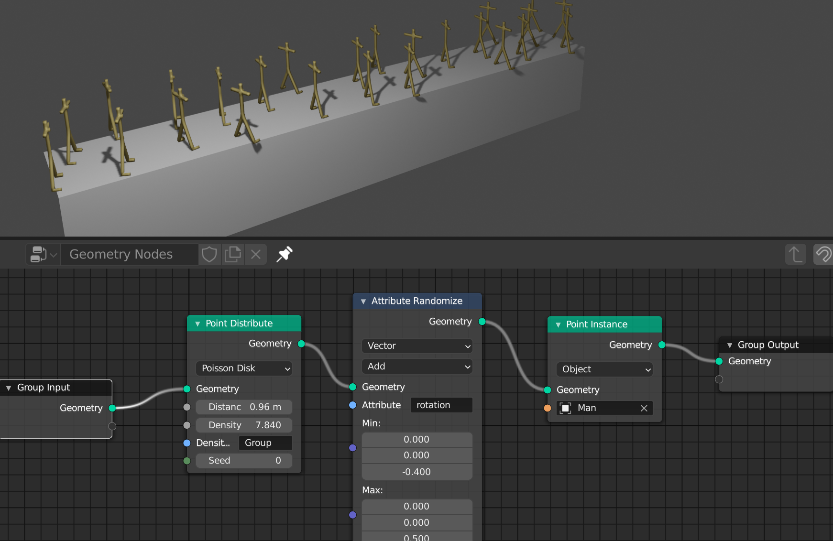Screen dimensions: 833x541
Task: Click the Geometry Nodes name field
Action: tap(130, 254)
